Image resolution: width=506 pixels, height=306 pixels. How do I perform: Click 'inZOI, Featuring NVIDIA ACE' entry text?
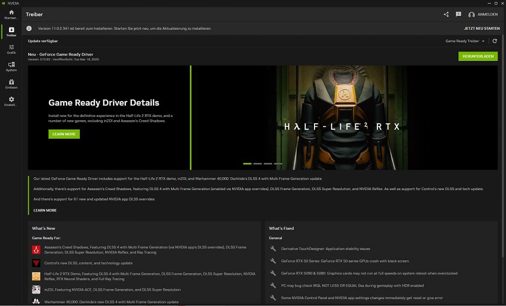(x=112, y=290)
